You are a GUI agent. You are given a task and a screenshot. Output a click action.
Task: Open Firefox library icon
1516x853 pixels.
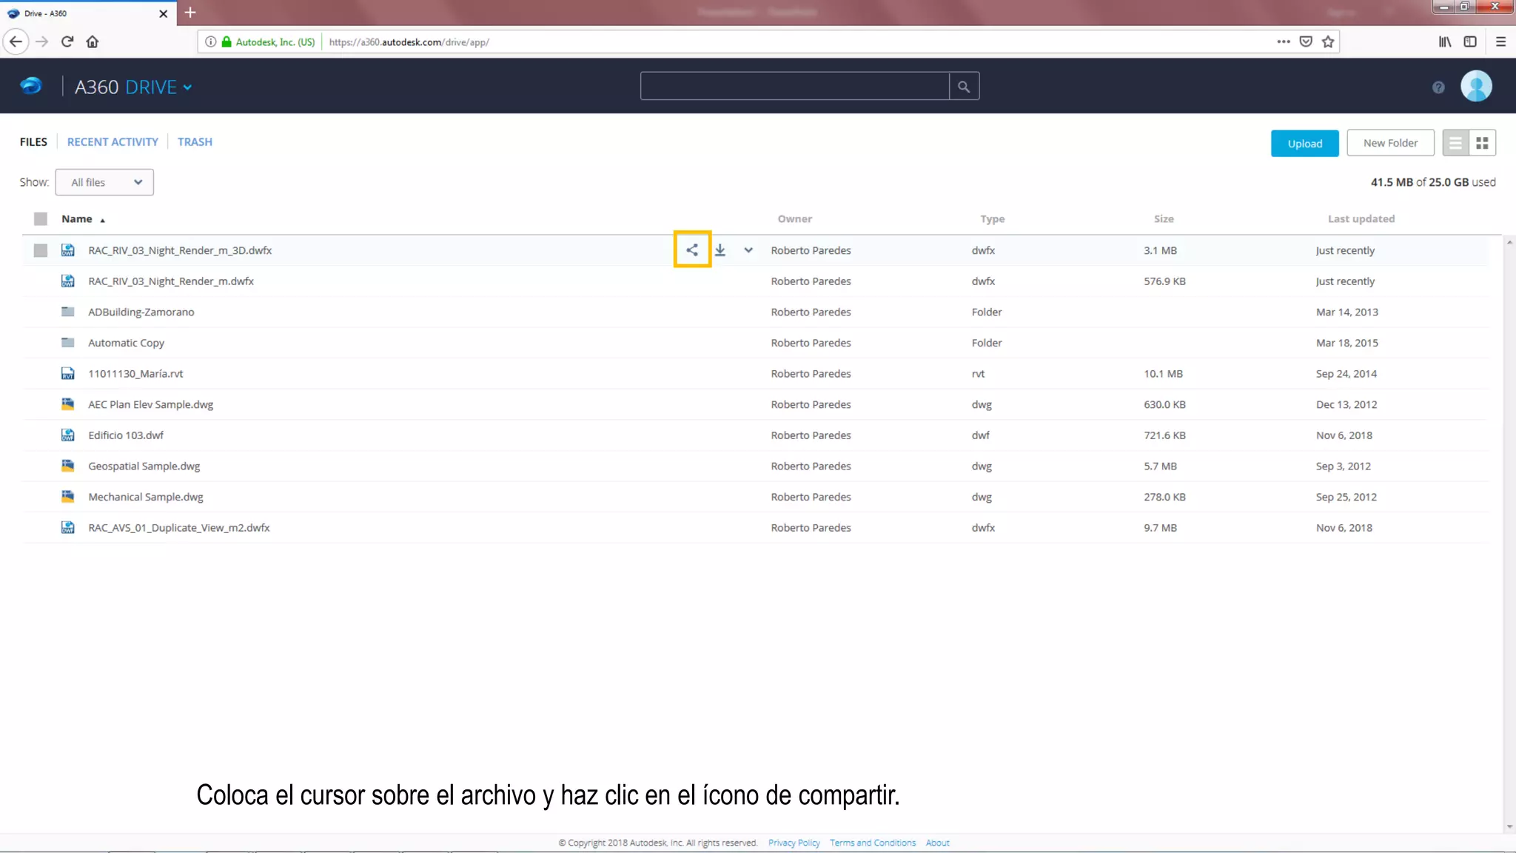click(x=1445, y=41)
